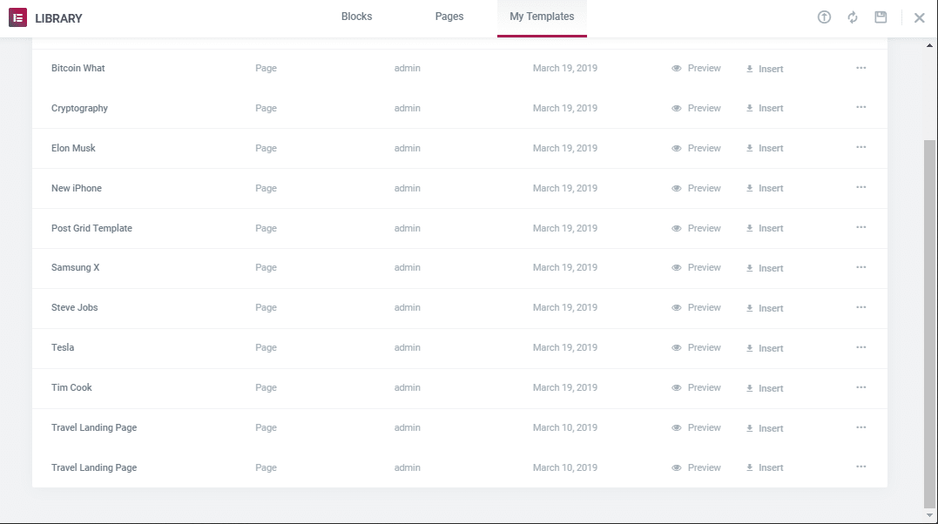Open the more options menu for Elon Musk
This screenshot has height=524, width=938.
coord(860,147)
